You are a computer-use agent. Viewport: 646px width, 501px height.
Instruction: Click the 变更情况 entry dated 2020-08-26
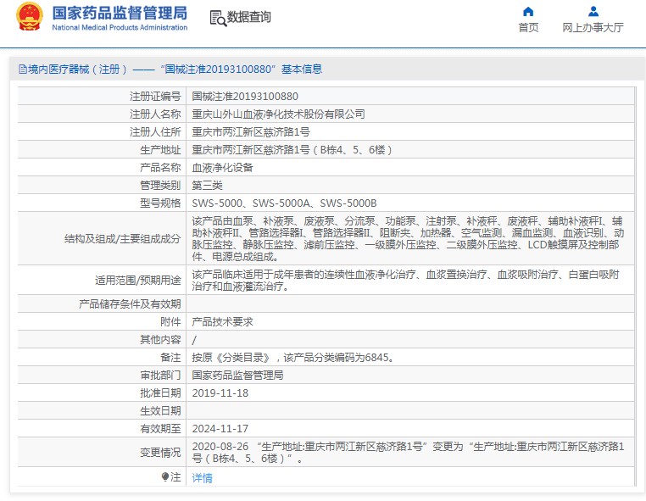(x=407, y=452)
